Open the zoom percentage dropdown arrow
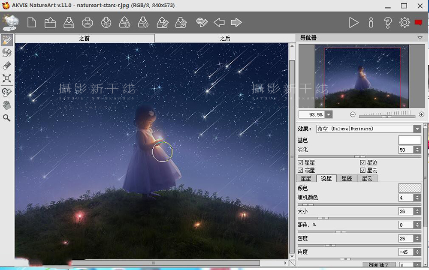This screenshot has height=270, width=429. click(x=329, y=114)
